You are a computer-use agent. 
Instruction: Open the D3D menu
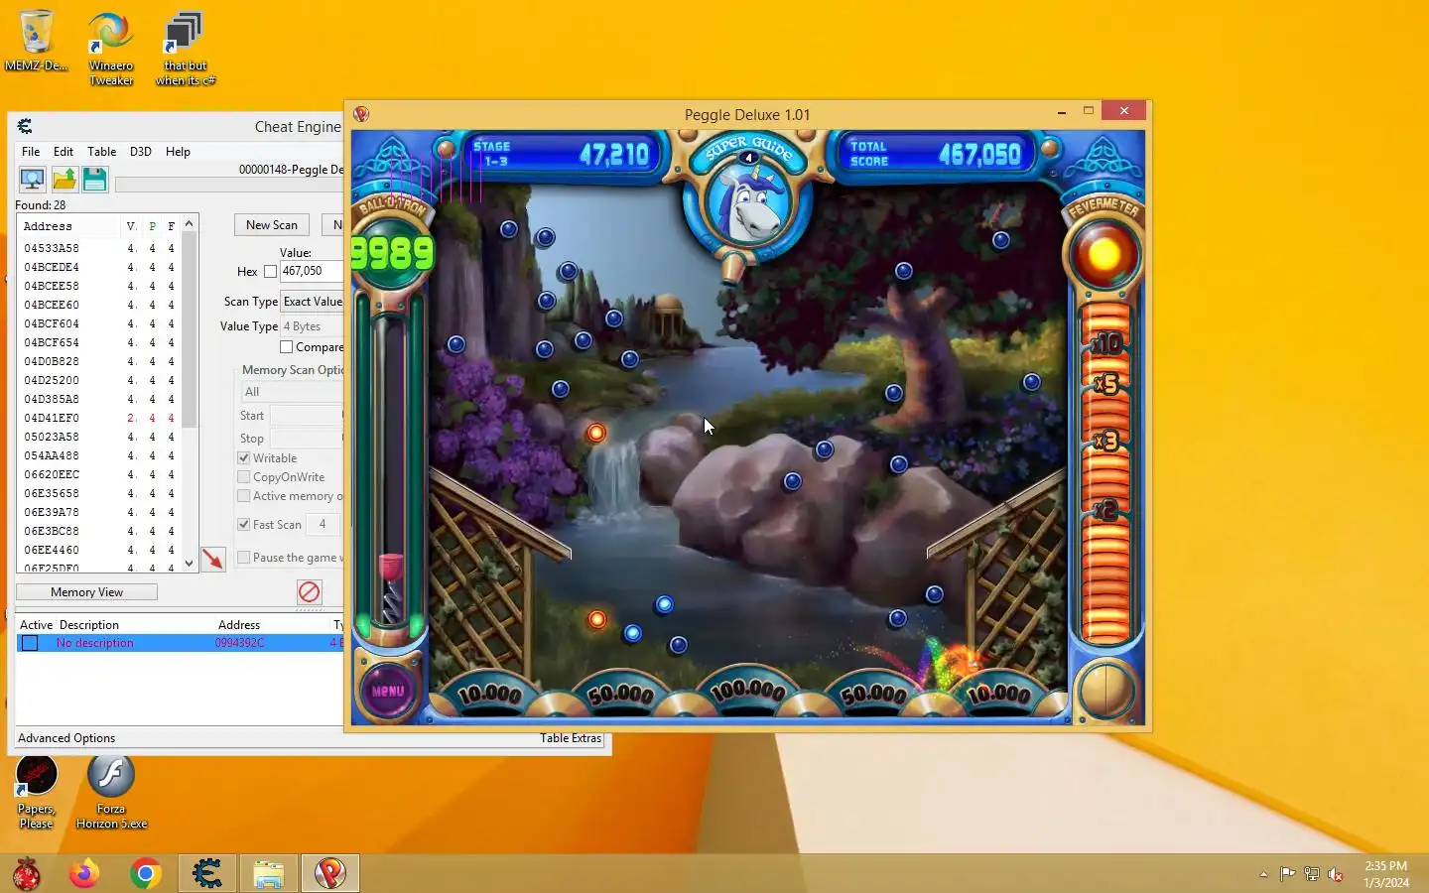[x=141, y=152]
